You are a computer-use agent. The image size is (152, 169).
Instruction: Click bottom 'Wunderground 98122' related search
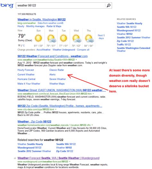(x=30, y=148)
